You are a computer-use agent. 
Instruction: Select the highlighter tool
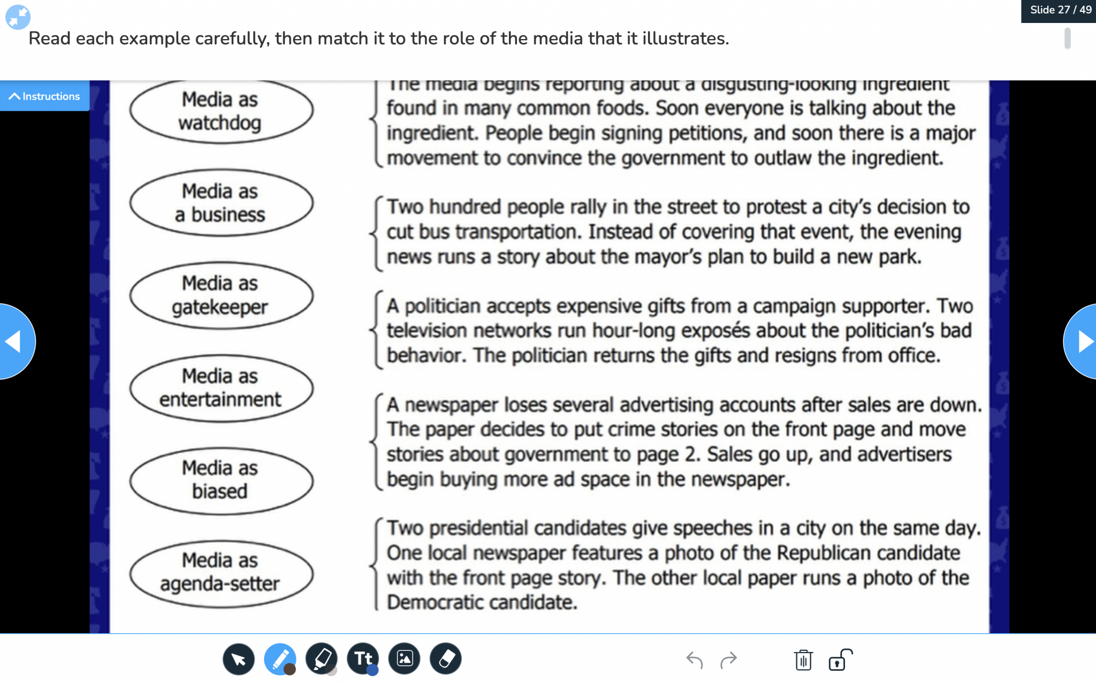[x=321, y=658]
